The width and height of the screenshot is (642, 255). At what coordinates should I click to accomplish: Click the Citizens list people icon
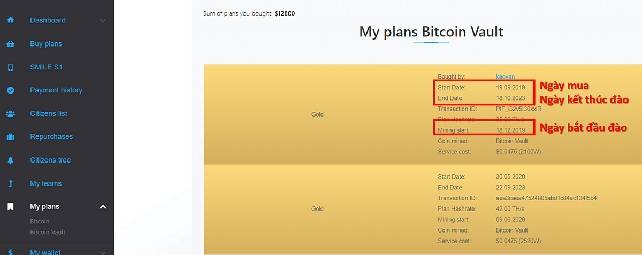[x=10, y=114]
